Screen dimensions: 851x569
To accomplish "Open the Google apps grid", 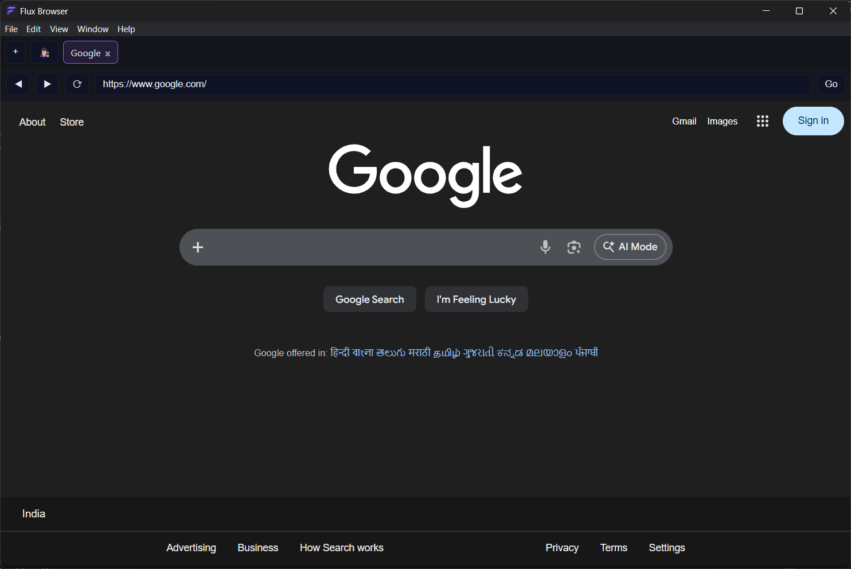I will 762,121.
